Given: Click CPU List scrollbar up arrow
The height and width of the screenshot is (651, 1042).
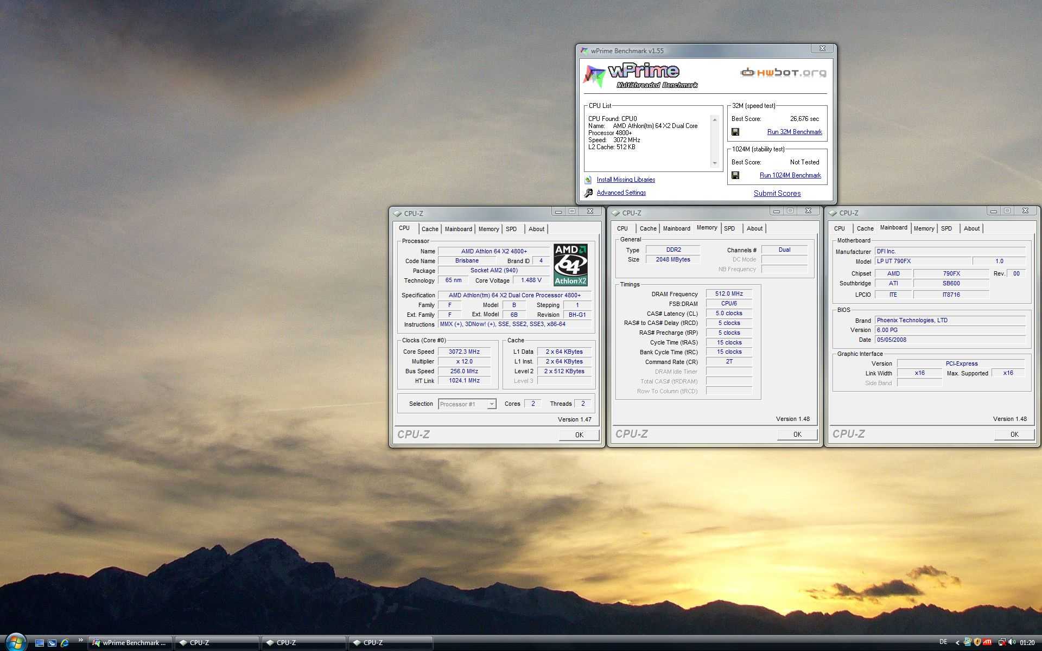Looking at the screenshot, I should point(715,119).
